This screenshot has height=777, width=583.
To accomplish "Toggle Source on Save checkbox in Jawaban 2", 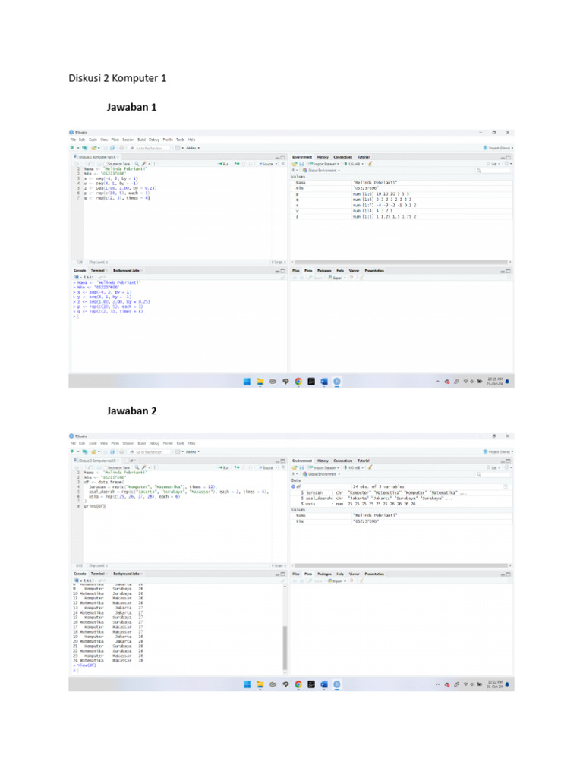I will 105,467.
